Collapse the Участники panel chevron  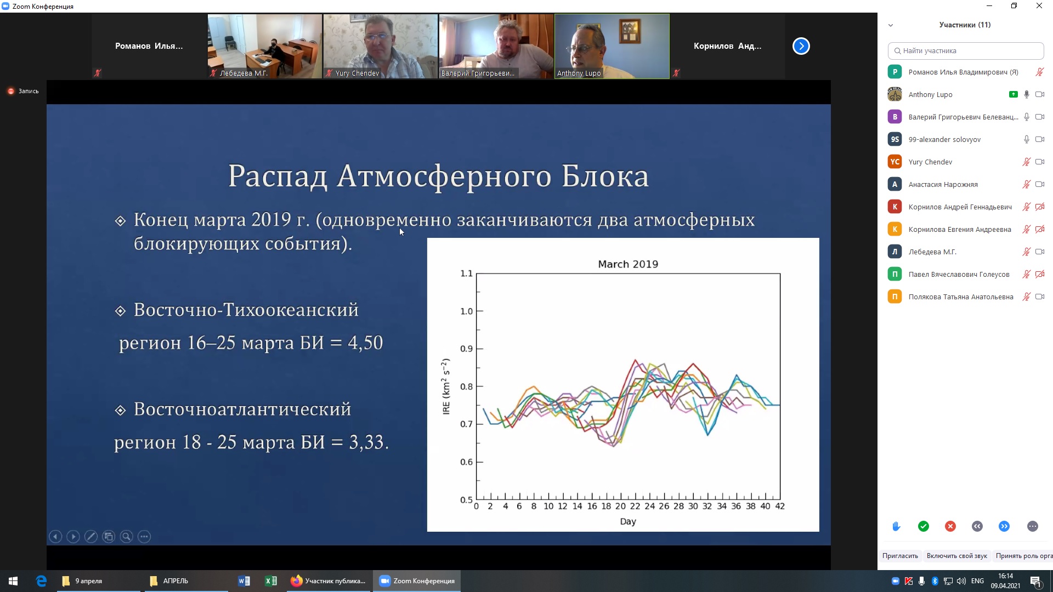coord(891,25)
